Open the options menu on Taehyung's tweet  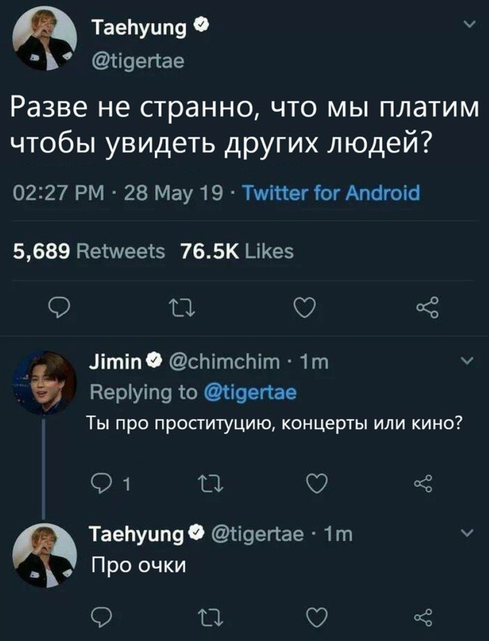point(470,22)
